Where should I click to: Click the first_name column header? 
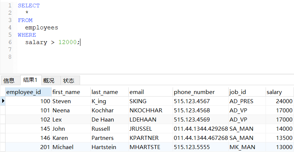coord(66,92)
